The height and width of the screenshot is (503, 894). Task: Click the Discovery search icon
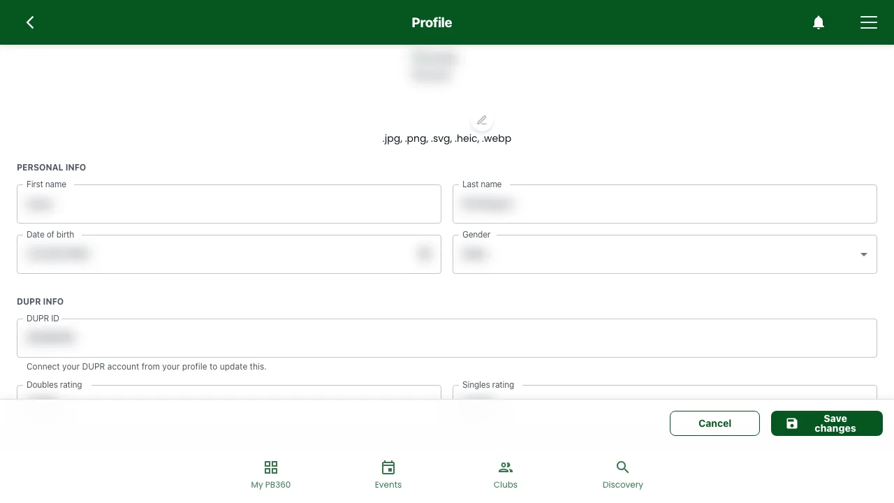click(623, 467)
